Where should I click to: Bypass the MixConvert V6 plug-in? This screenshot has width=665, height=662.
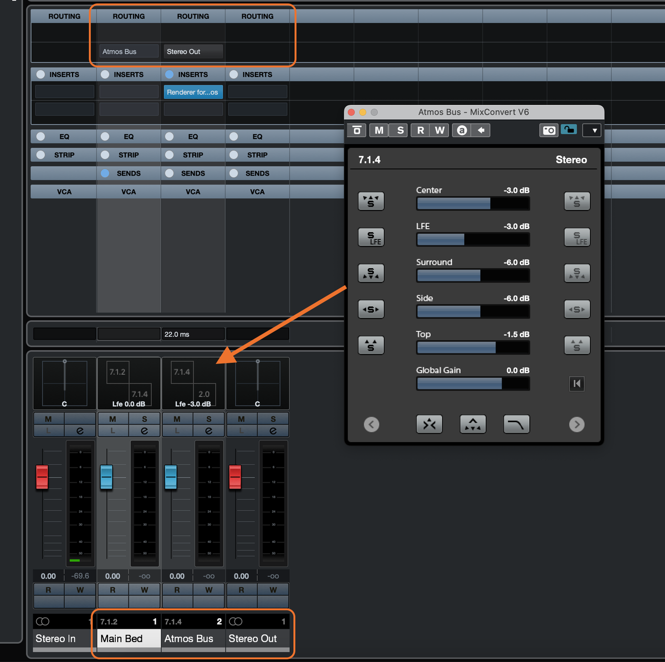[x=357, y=130]
